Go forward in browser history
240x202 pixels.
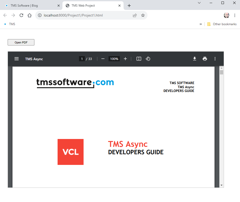13,15
